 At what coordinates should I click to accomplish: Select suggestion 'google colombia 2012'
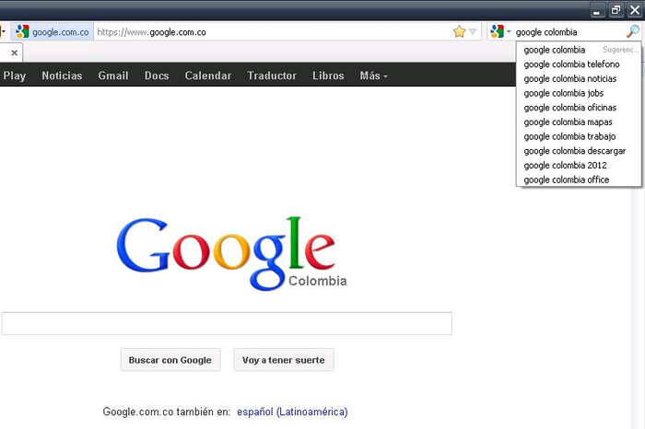tap(579, 165)
